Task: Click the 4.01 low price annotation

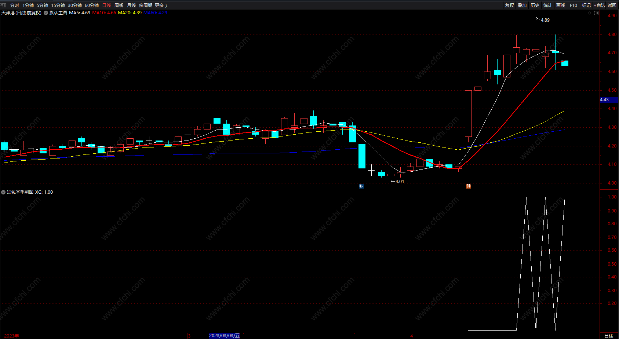Action: (400, 182)
